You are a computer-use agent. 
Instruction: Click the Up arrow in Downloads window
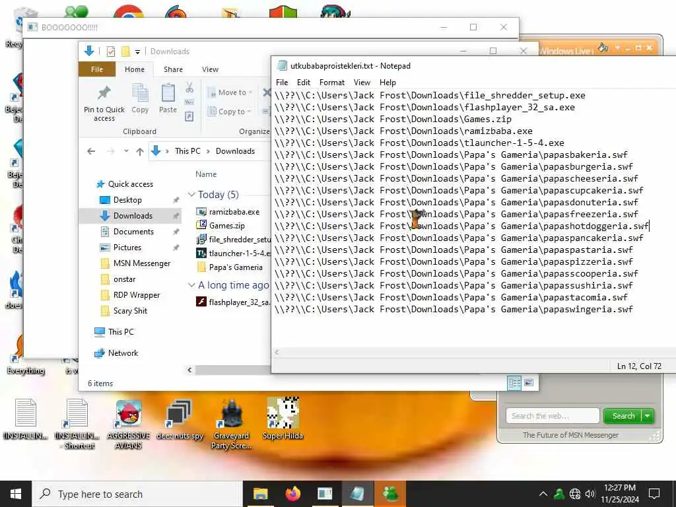click(x=140, y=151)
